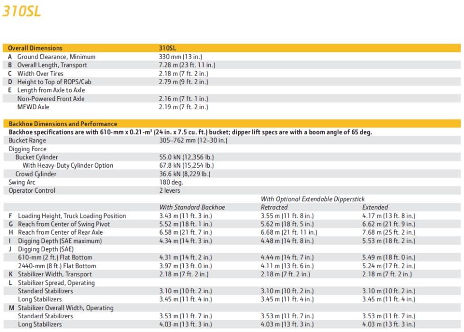Click Swing Arc label
Viewport: 464px width, 332px height.
pos(22,182)
